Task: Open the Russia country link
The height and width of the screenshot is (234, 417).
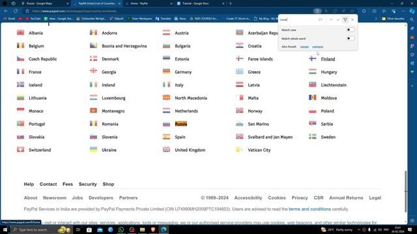Action: click(181, 124)
